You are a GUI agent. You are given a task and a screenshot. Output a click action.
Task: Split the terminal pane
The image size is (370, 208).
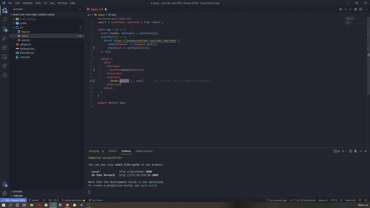coord(351,151)
